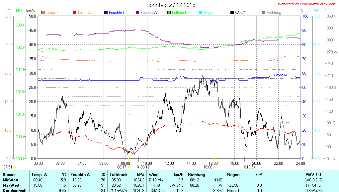This screenshot has width=339, height=192.
Task: Click the orange Temp. I. legend swatch
Action: (x=43, y=13)
